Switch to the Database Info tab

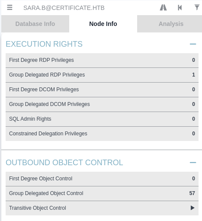coord(35,24)
